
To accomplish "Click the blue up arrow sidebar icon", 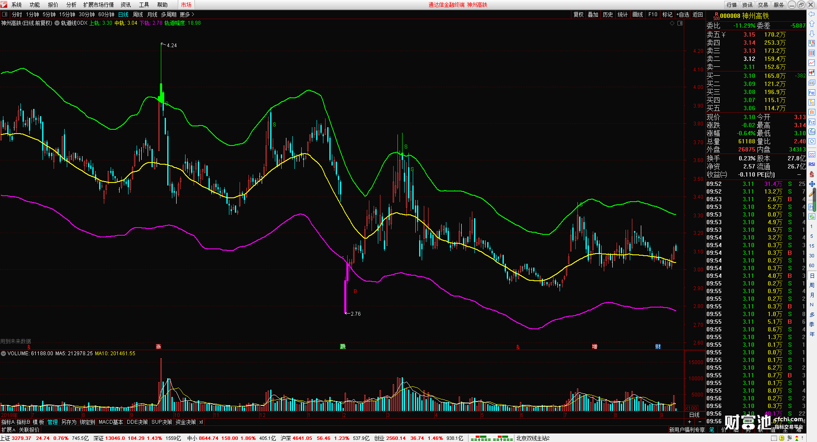I will click(811, 24).
